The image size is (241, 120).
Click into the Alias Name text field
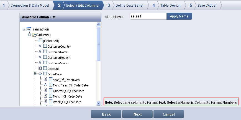coord(148,16)
